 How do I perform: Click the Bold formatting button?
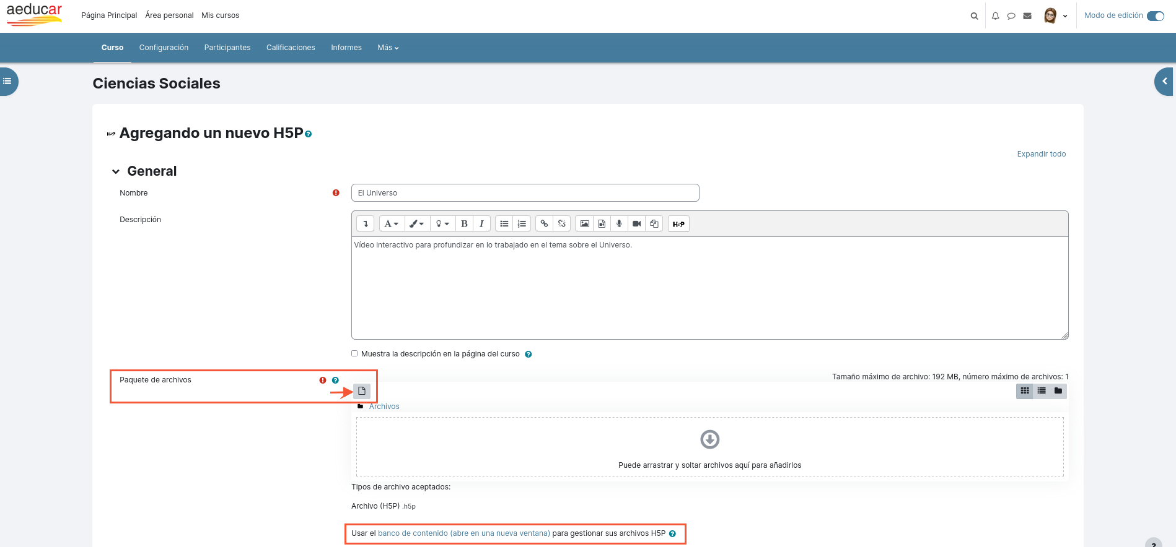(x=464, y=224)
